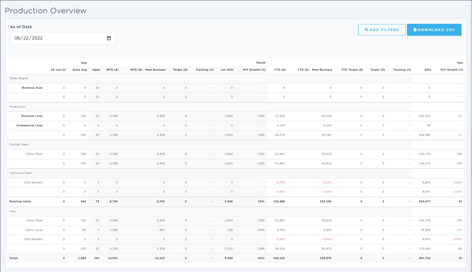Select the Texas Region group row
Screen dimensions: 472x272
19,78
